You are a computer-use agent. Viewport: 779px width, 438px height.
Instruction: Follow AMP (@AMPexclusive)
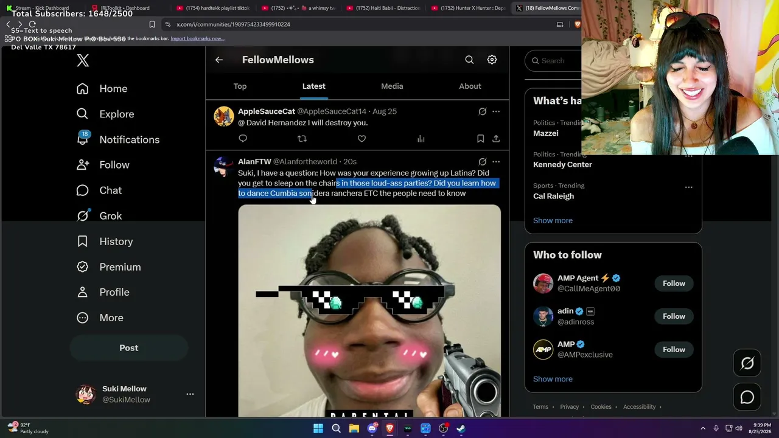click(674, 350)
